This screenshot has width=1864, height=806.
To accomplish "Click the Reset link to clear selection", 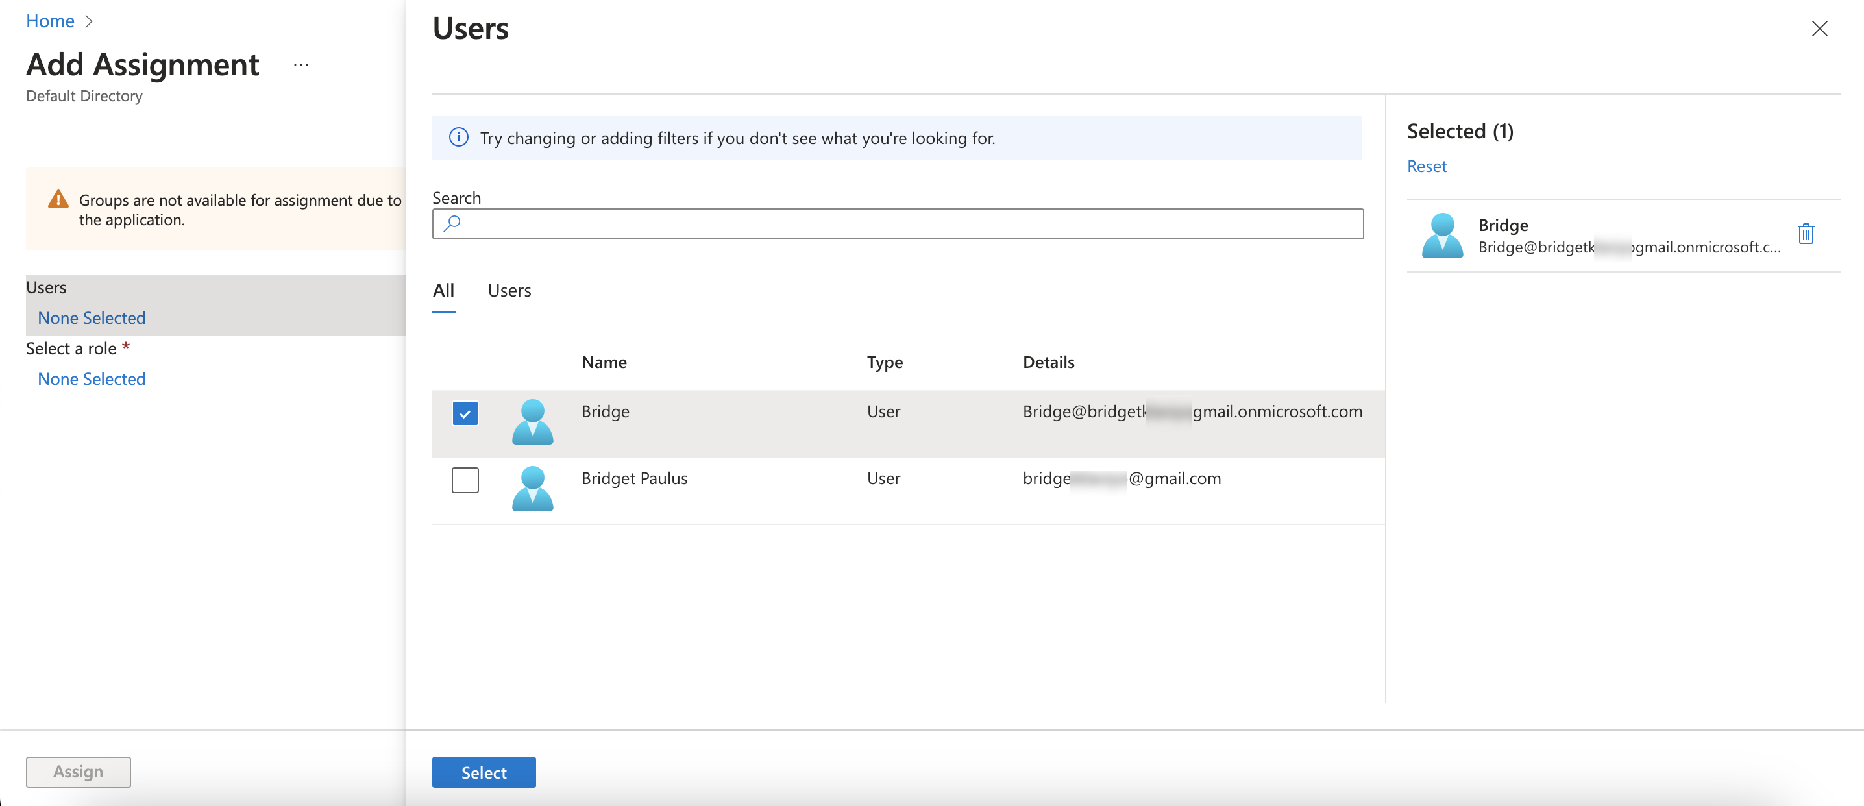I will coord(1427,164).
